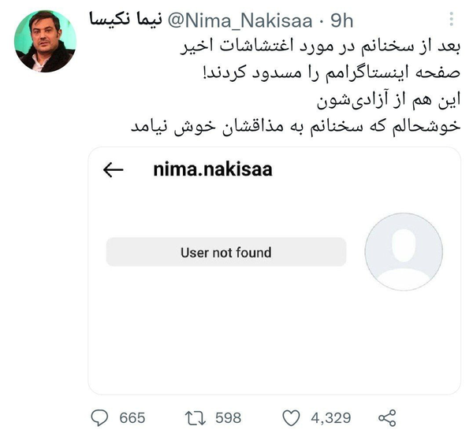Click the retweet arrows icon

coord(194,417)
